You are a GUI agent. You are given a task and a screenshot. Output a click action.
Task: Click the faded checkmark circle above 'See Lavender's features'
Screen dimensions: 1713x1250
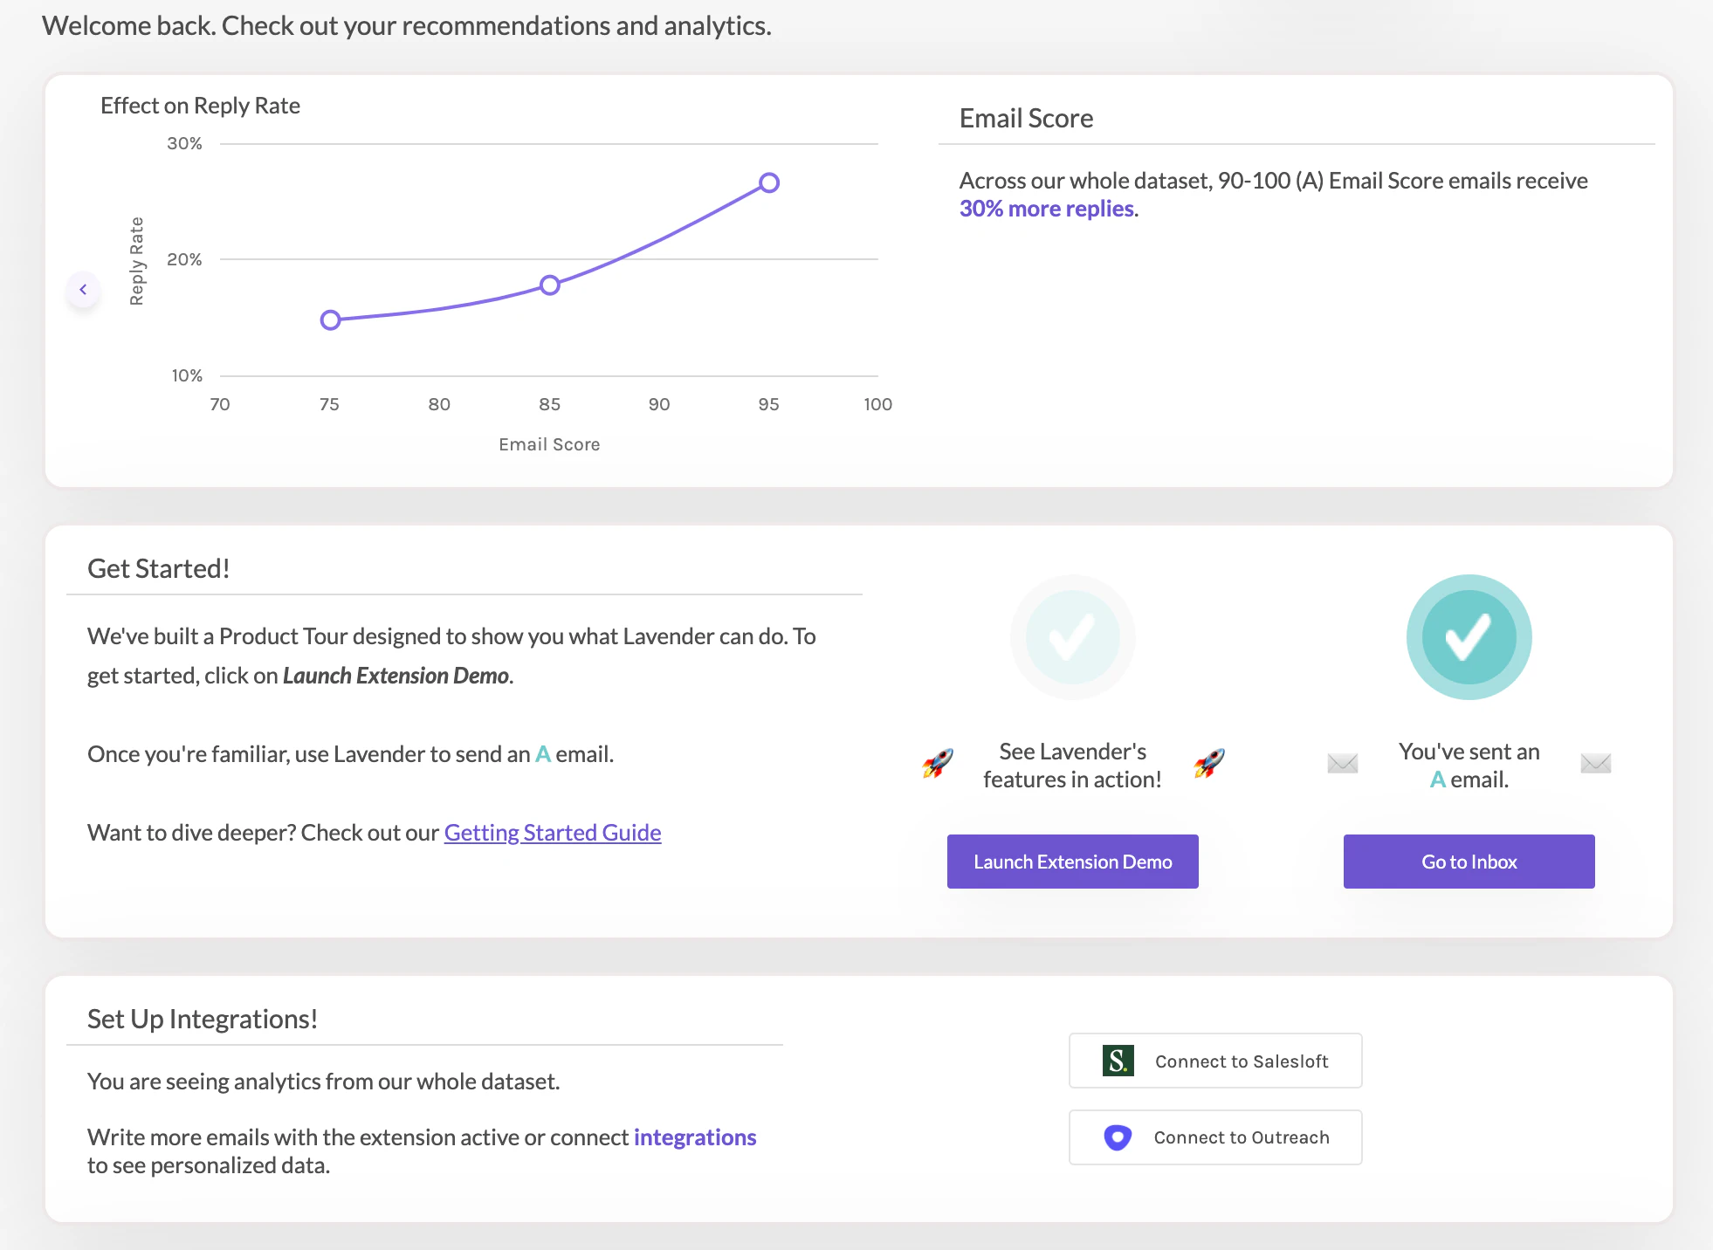point(1072,637)
